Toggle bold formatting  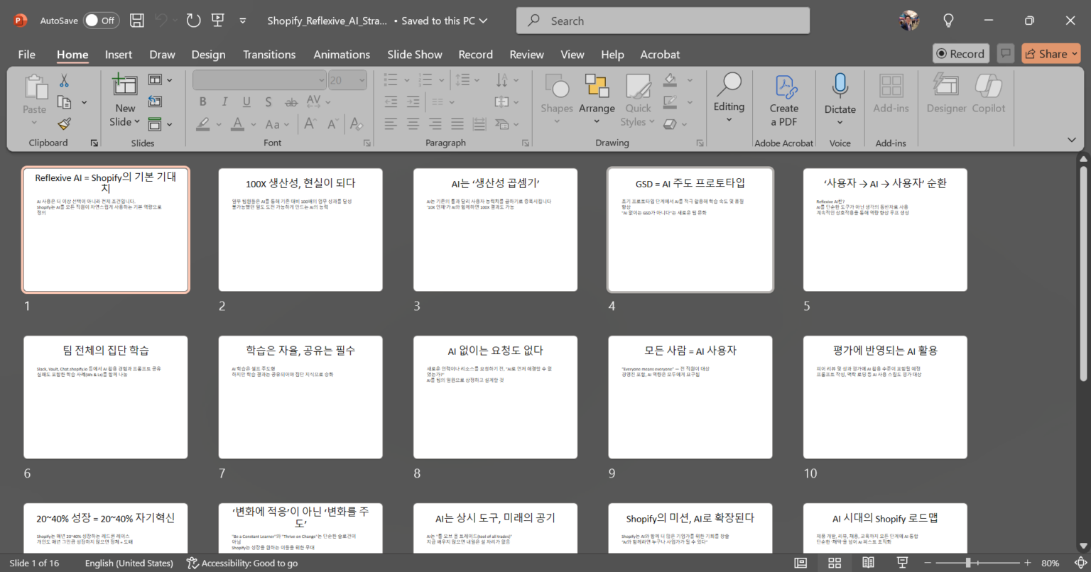(x=202, y=101)
